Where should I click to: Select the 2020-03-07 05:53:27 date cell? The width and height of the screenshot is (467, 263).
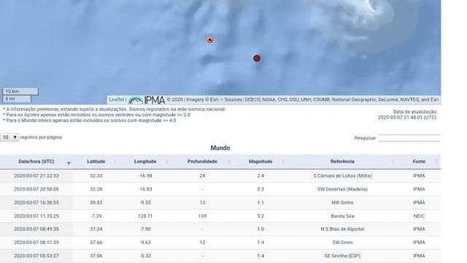pos(36,256)
